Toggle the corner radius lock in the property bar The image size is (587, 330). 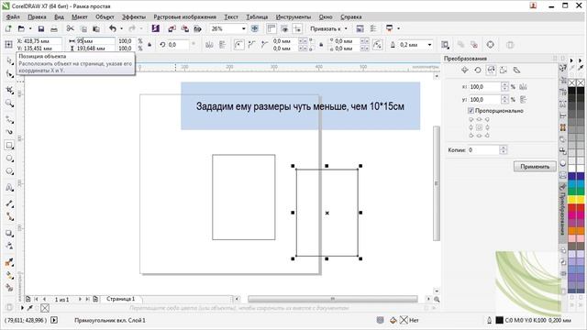(321, 45)
